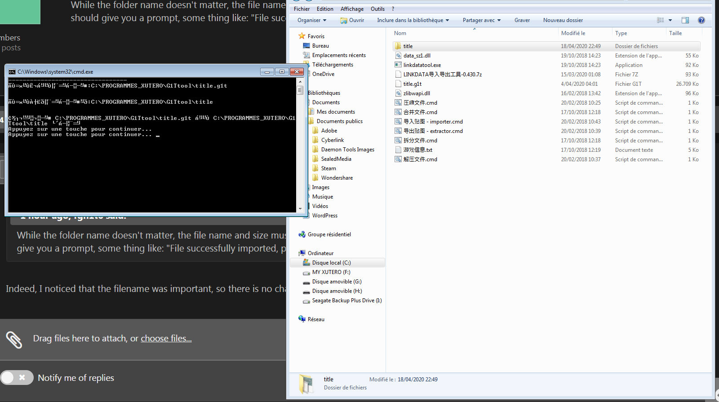
Task: Open the Outils menu
Action: [x=377, y=9]
